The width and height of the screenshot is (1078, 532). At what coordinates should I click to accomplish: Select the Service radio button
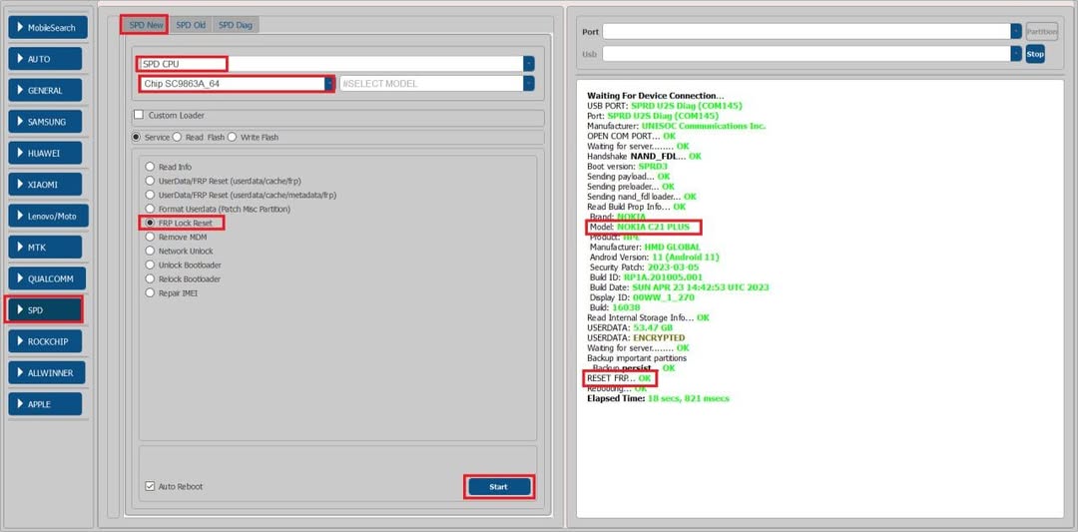coord(137,137)
